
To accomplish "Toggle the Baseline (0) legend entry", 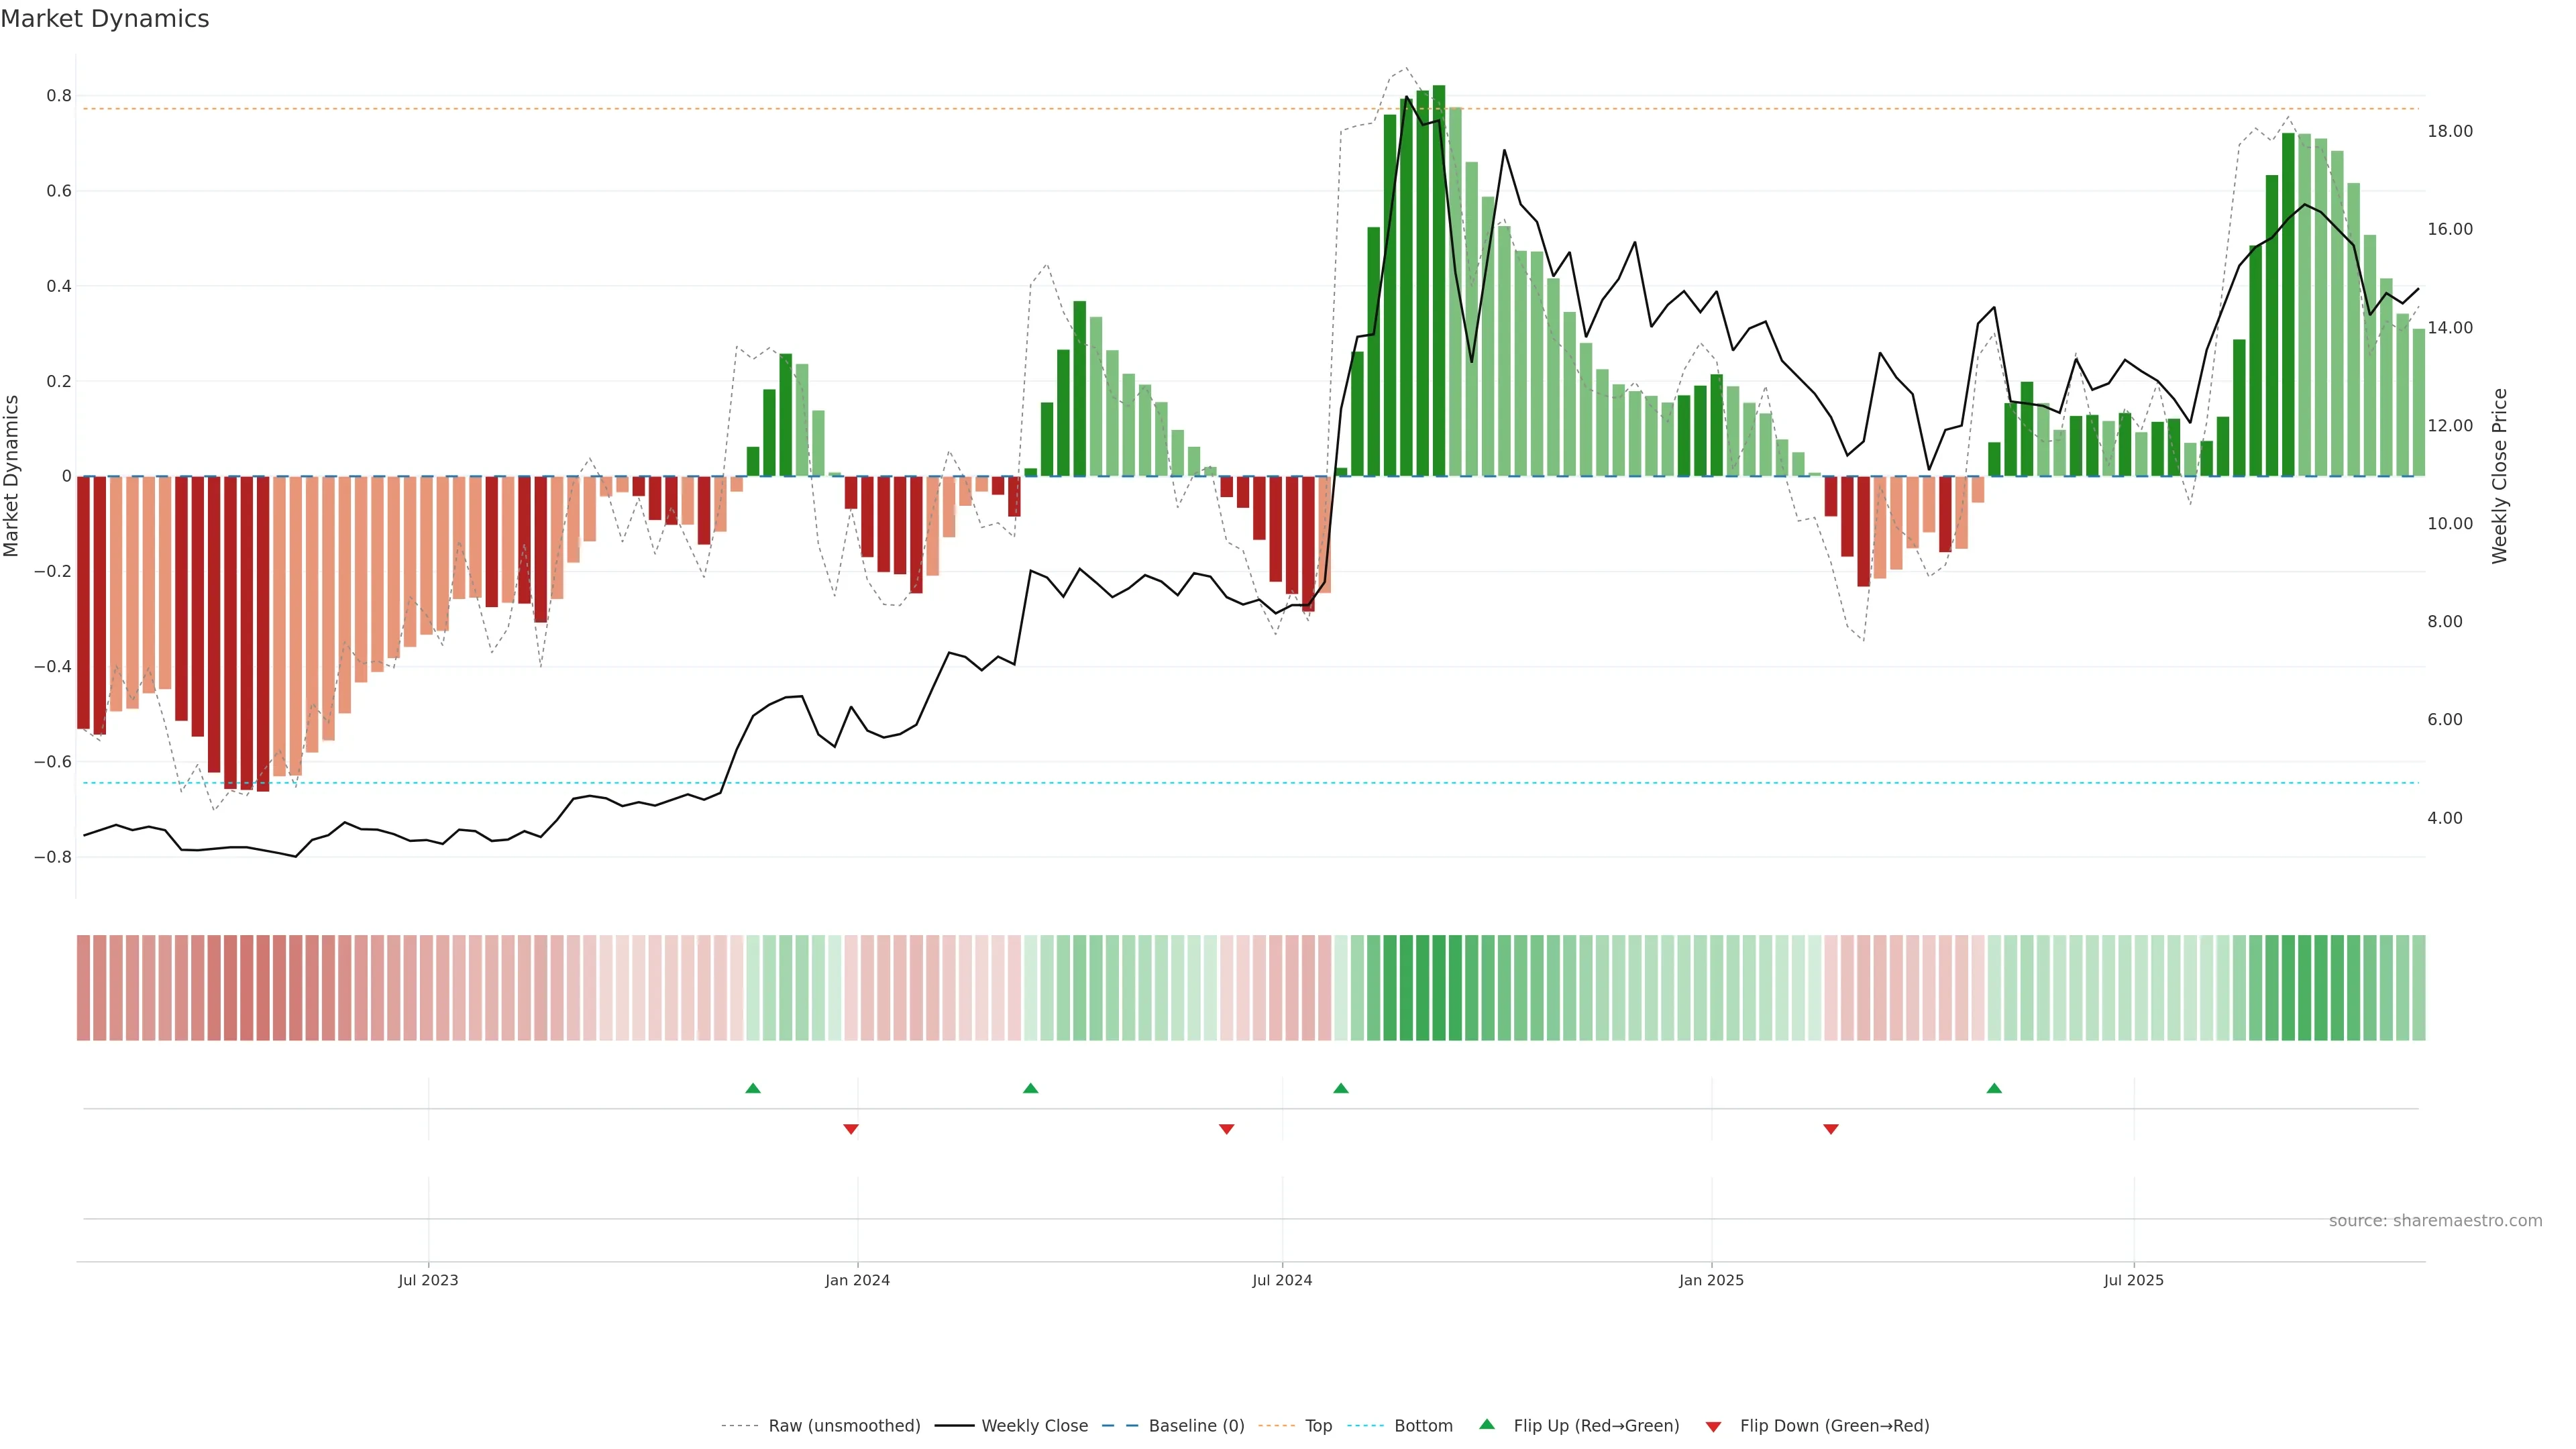I will tap(1196, 1426).
